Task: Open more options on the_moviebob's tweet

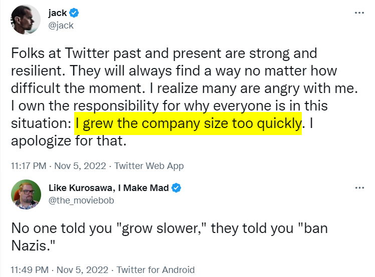Action: tap(359, 188)
